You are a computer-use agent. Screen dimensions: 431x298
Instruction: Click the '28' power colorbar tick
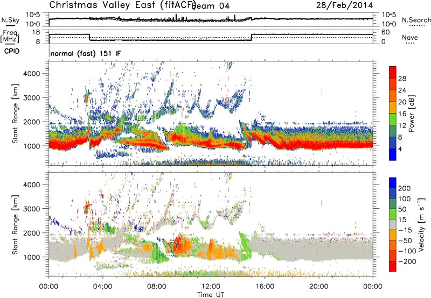pyautogui.click(x=402, y=79)
